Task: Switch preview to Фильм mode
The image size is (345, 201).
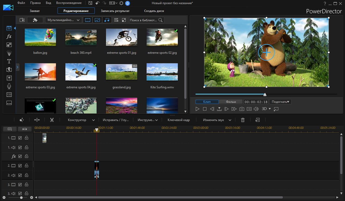Action: click(231, 102)
